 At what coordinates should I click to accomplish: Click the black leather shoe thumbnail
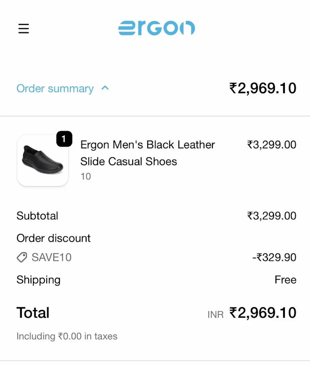tap(43, 160)
